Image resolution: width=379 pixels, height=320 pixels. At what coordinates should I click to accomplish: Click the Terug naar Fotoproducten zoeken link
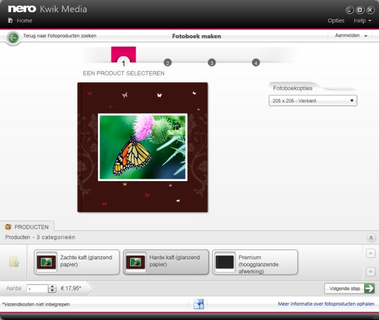point(59,36)
